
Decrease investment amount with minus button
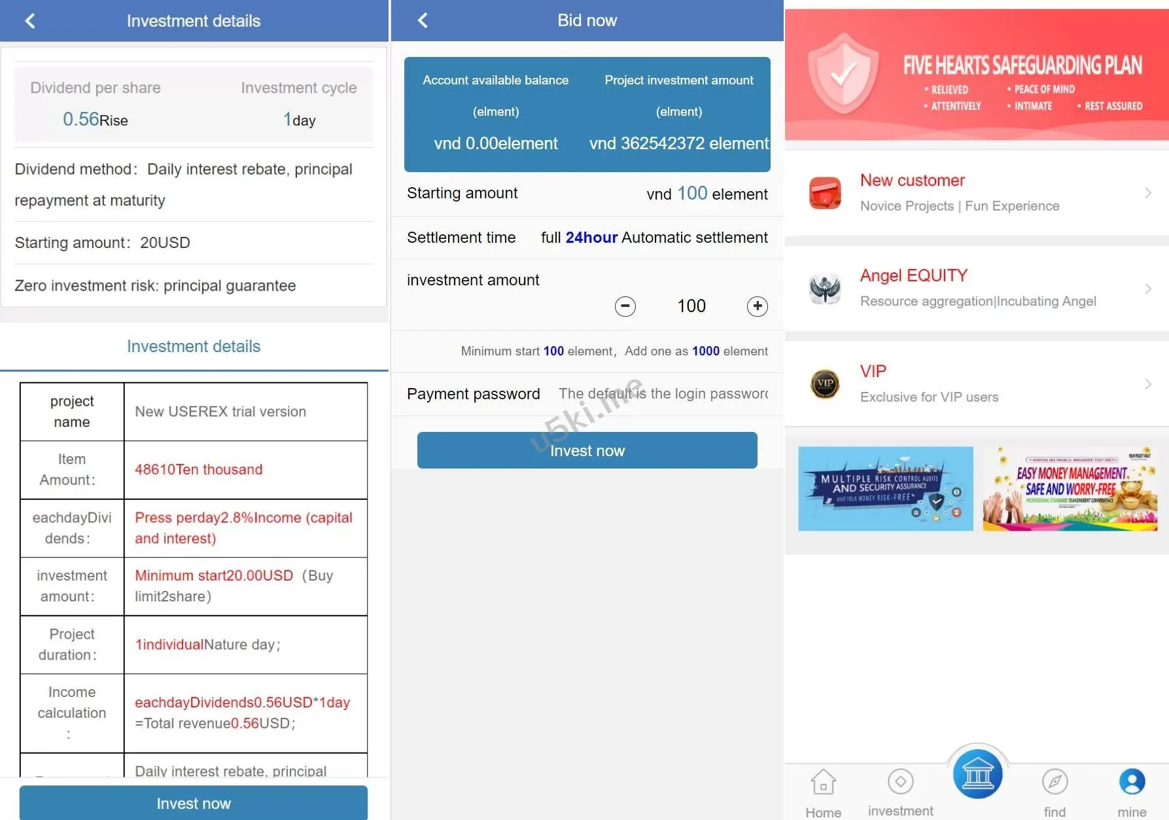pos(625,306)
